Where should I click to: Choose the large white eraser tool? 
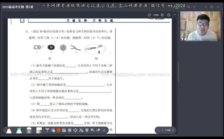(39, 130)
